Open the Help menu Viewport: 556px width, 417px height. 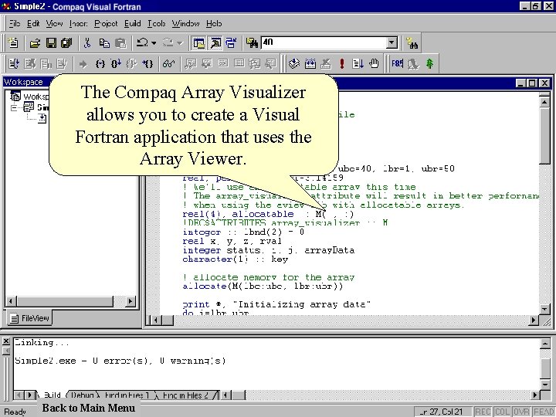coord(214,23)
